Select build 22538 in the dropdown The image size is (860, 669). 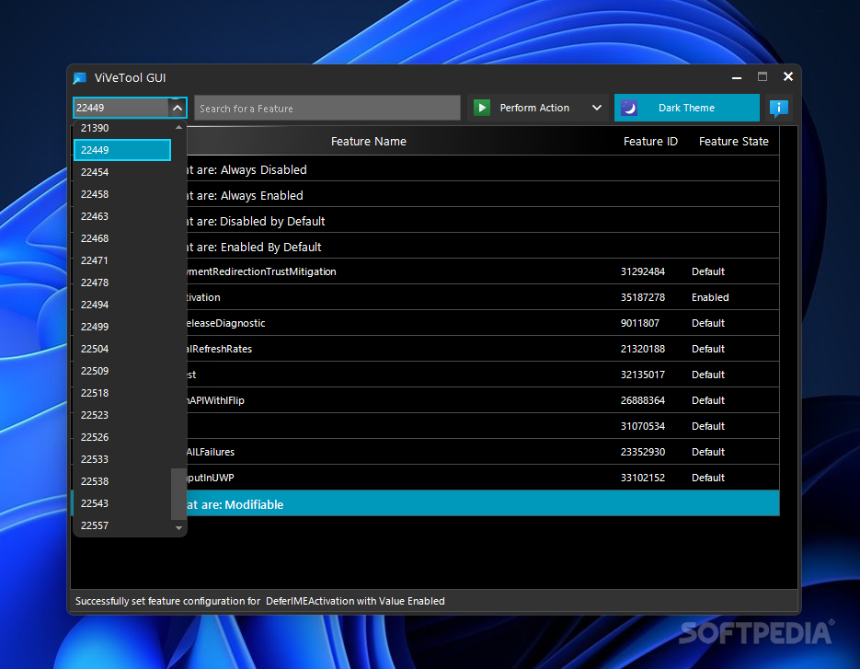point(122,481)
